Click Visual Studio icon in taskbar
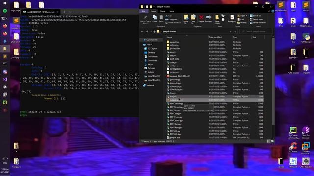314x176 pixels. click(5, 79)
